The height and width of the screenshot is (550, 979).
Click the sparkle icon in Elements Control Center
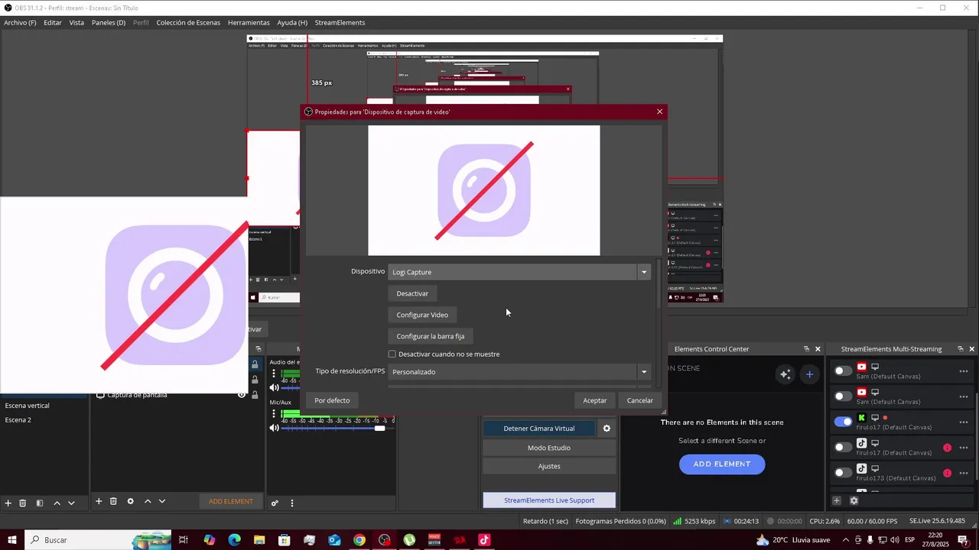pos(785,374)
